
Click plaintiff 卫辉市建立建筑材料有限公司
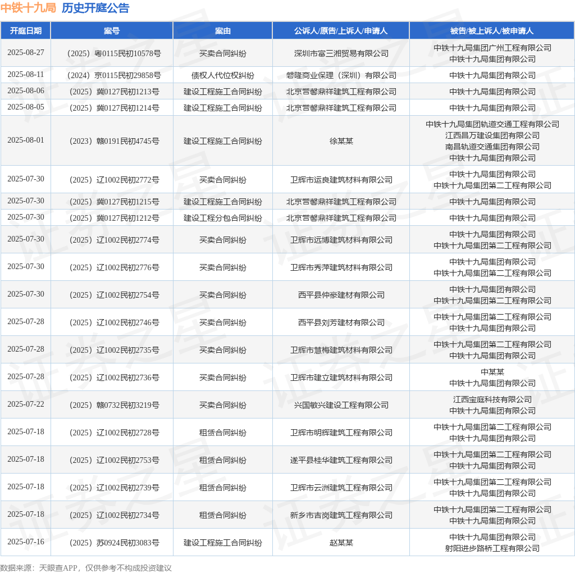point(341,378)
